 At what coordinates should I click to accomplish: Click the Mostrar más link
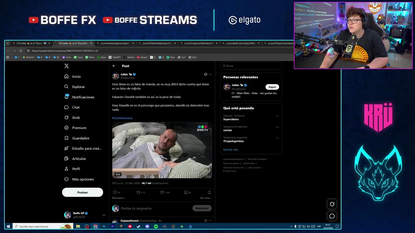coord(231,150)
